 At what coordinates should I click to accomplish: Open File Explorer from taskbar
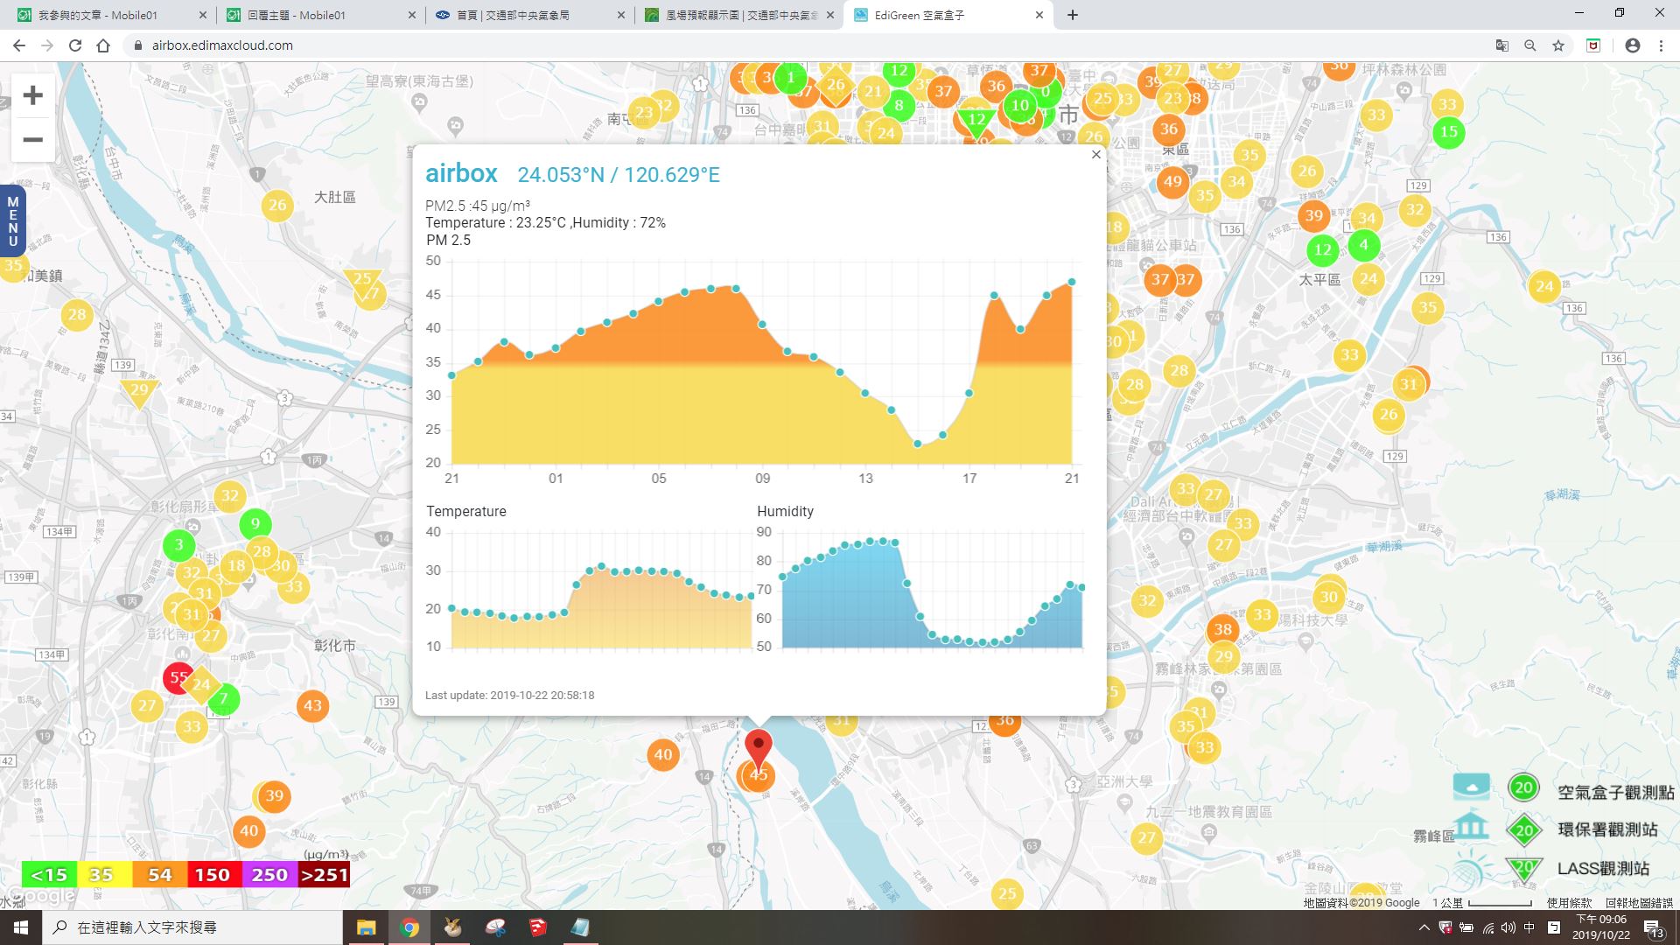coord(366,927)
